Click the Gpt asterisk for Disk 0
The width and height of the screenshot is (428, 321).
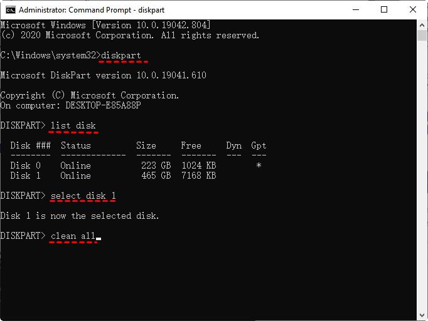259,166
